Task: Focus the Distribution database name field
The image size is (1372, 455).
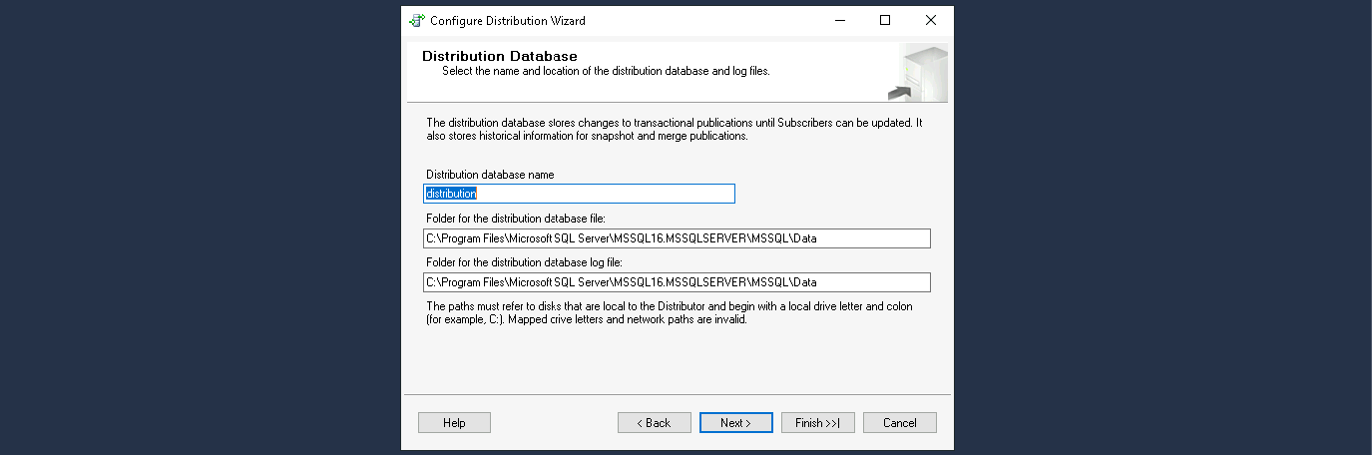Action: tap(579, 194)
